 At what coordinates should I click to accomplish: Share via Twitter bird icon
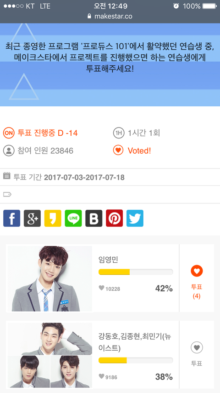pos(135,218)
